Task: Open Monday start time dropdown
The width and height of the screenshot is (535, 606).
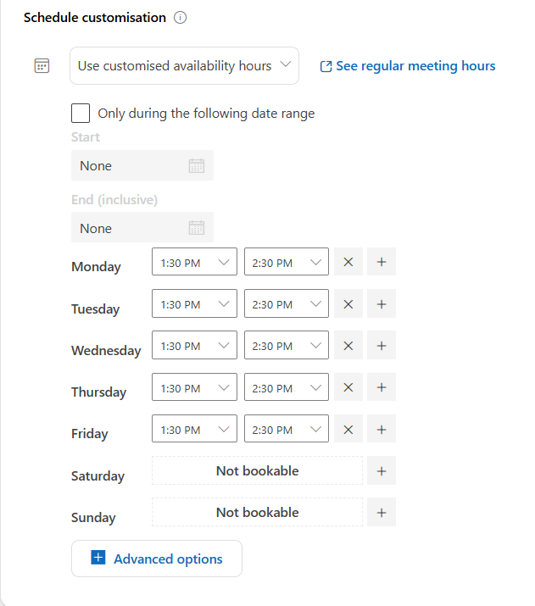Action: pos(194,263)
